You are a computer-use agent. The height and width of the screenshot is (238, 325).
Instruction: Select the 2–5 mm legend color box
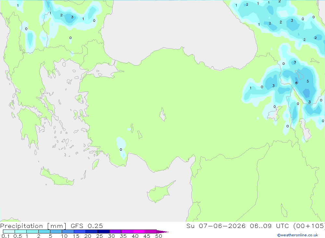44,232
